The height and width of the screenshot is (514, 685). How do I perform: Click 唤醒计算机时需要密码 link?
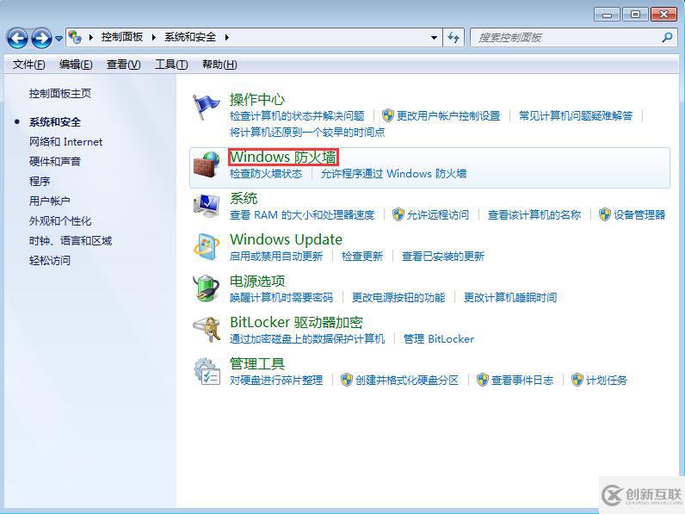(281, 298)
